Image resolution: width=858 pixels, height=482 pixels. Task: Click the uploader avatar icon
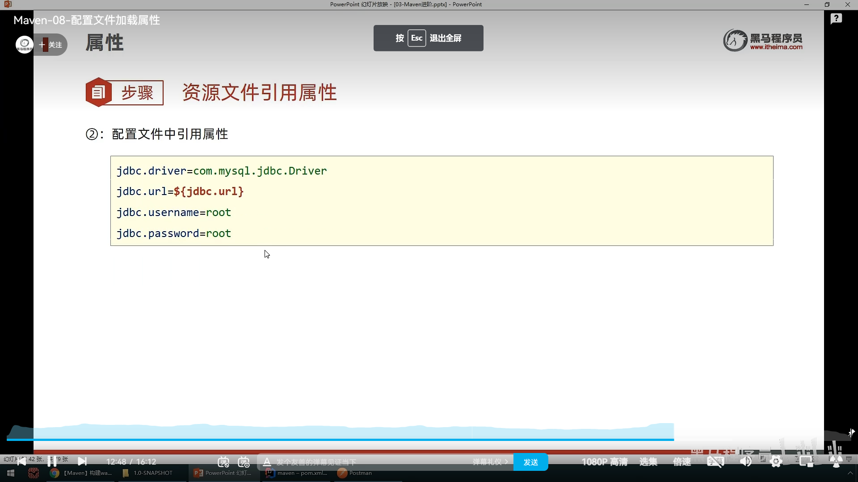point(24,45)
